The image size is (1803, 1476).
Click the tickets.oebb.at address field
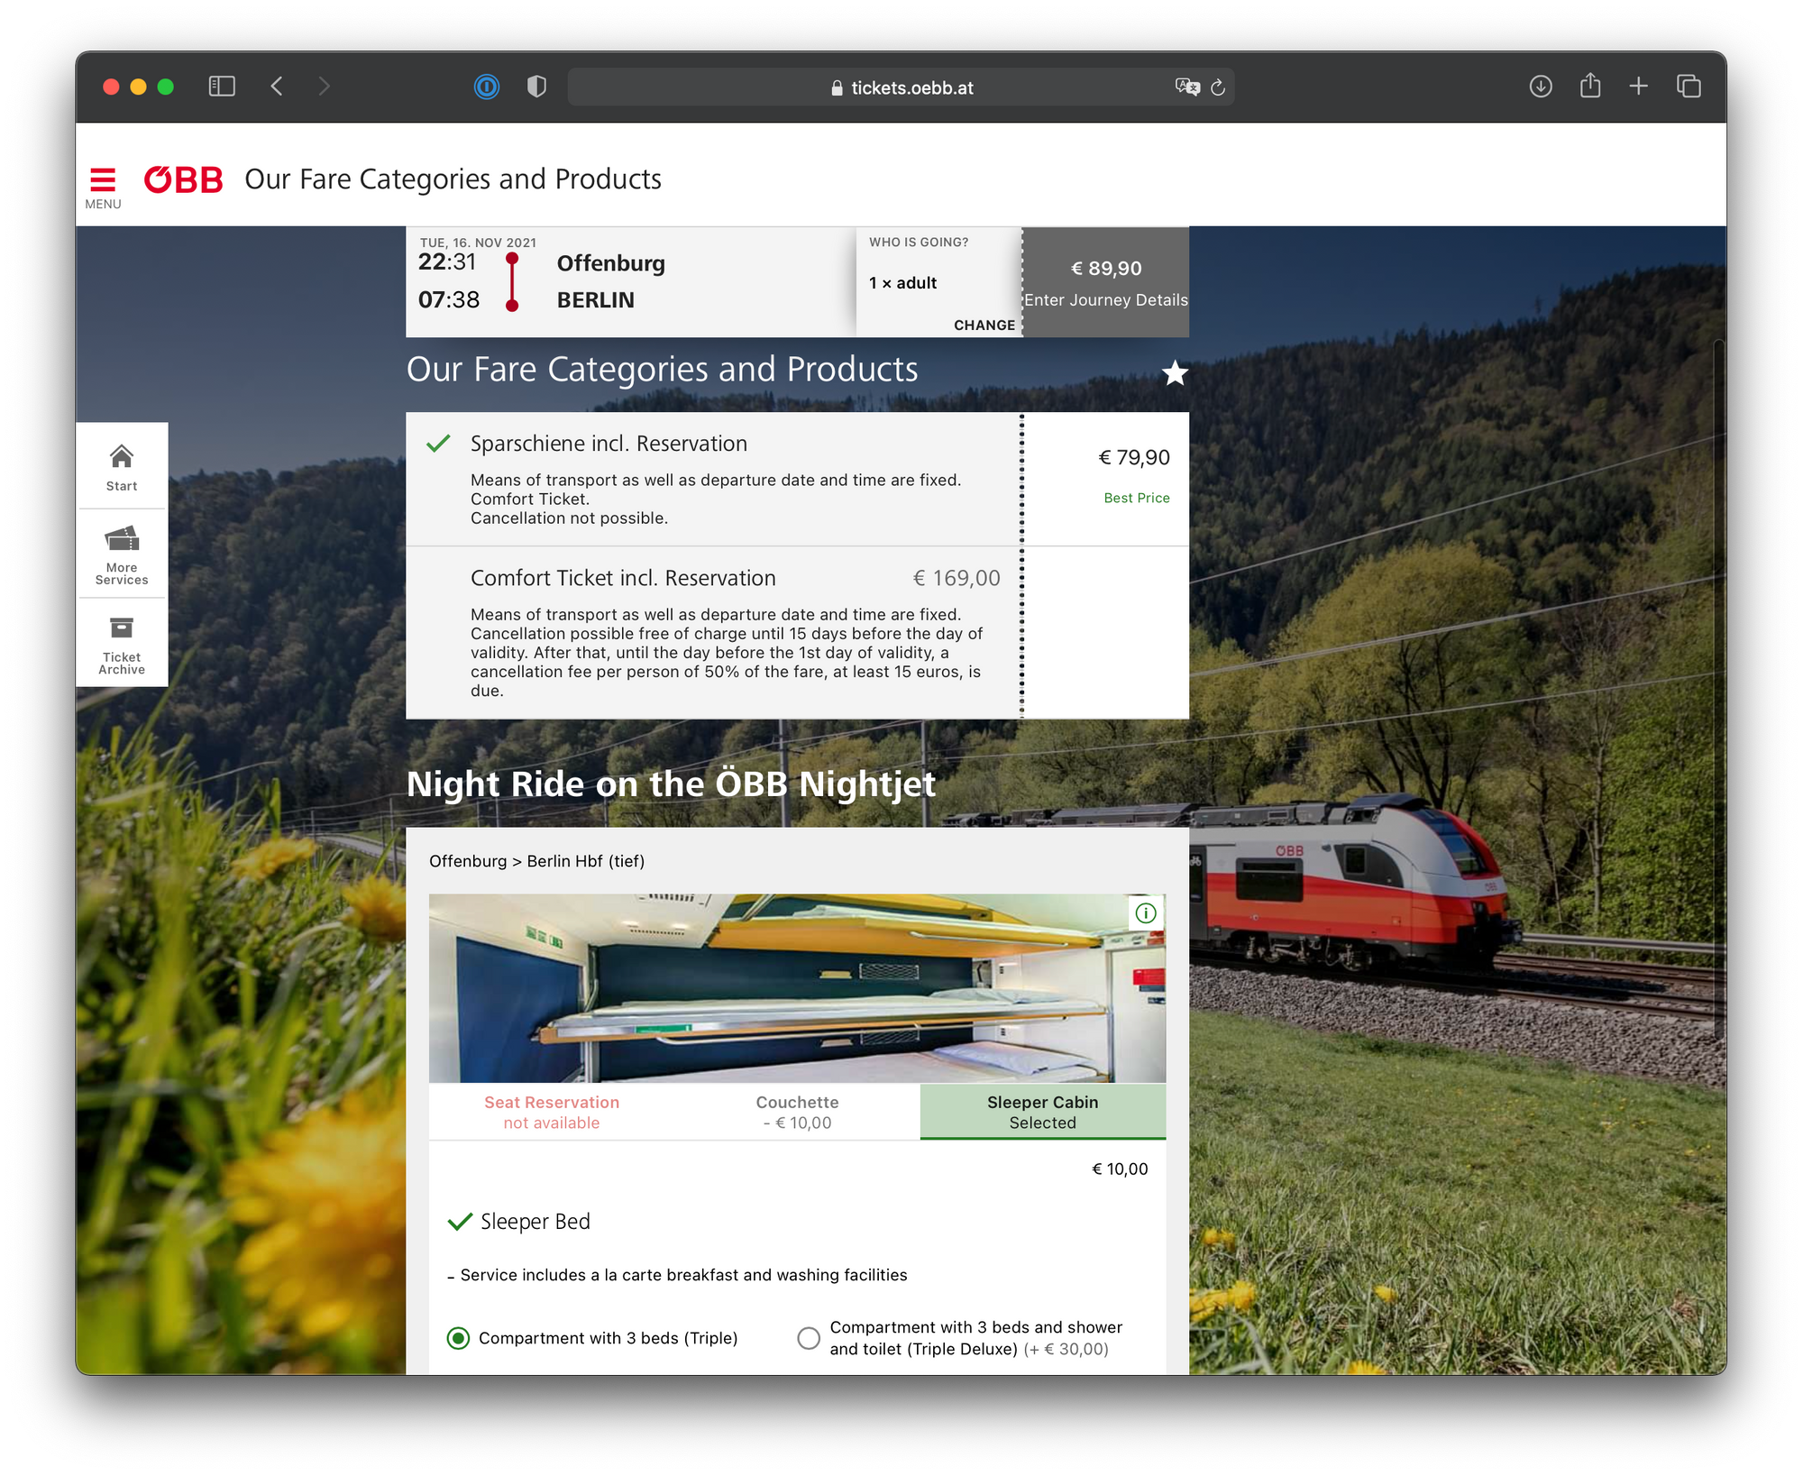point(901,87)
